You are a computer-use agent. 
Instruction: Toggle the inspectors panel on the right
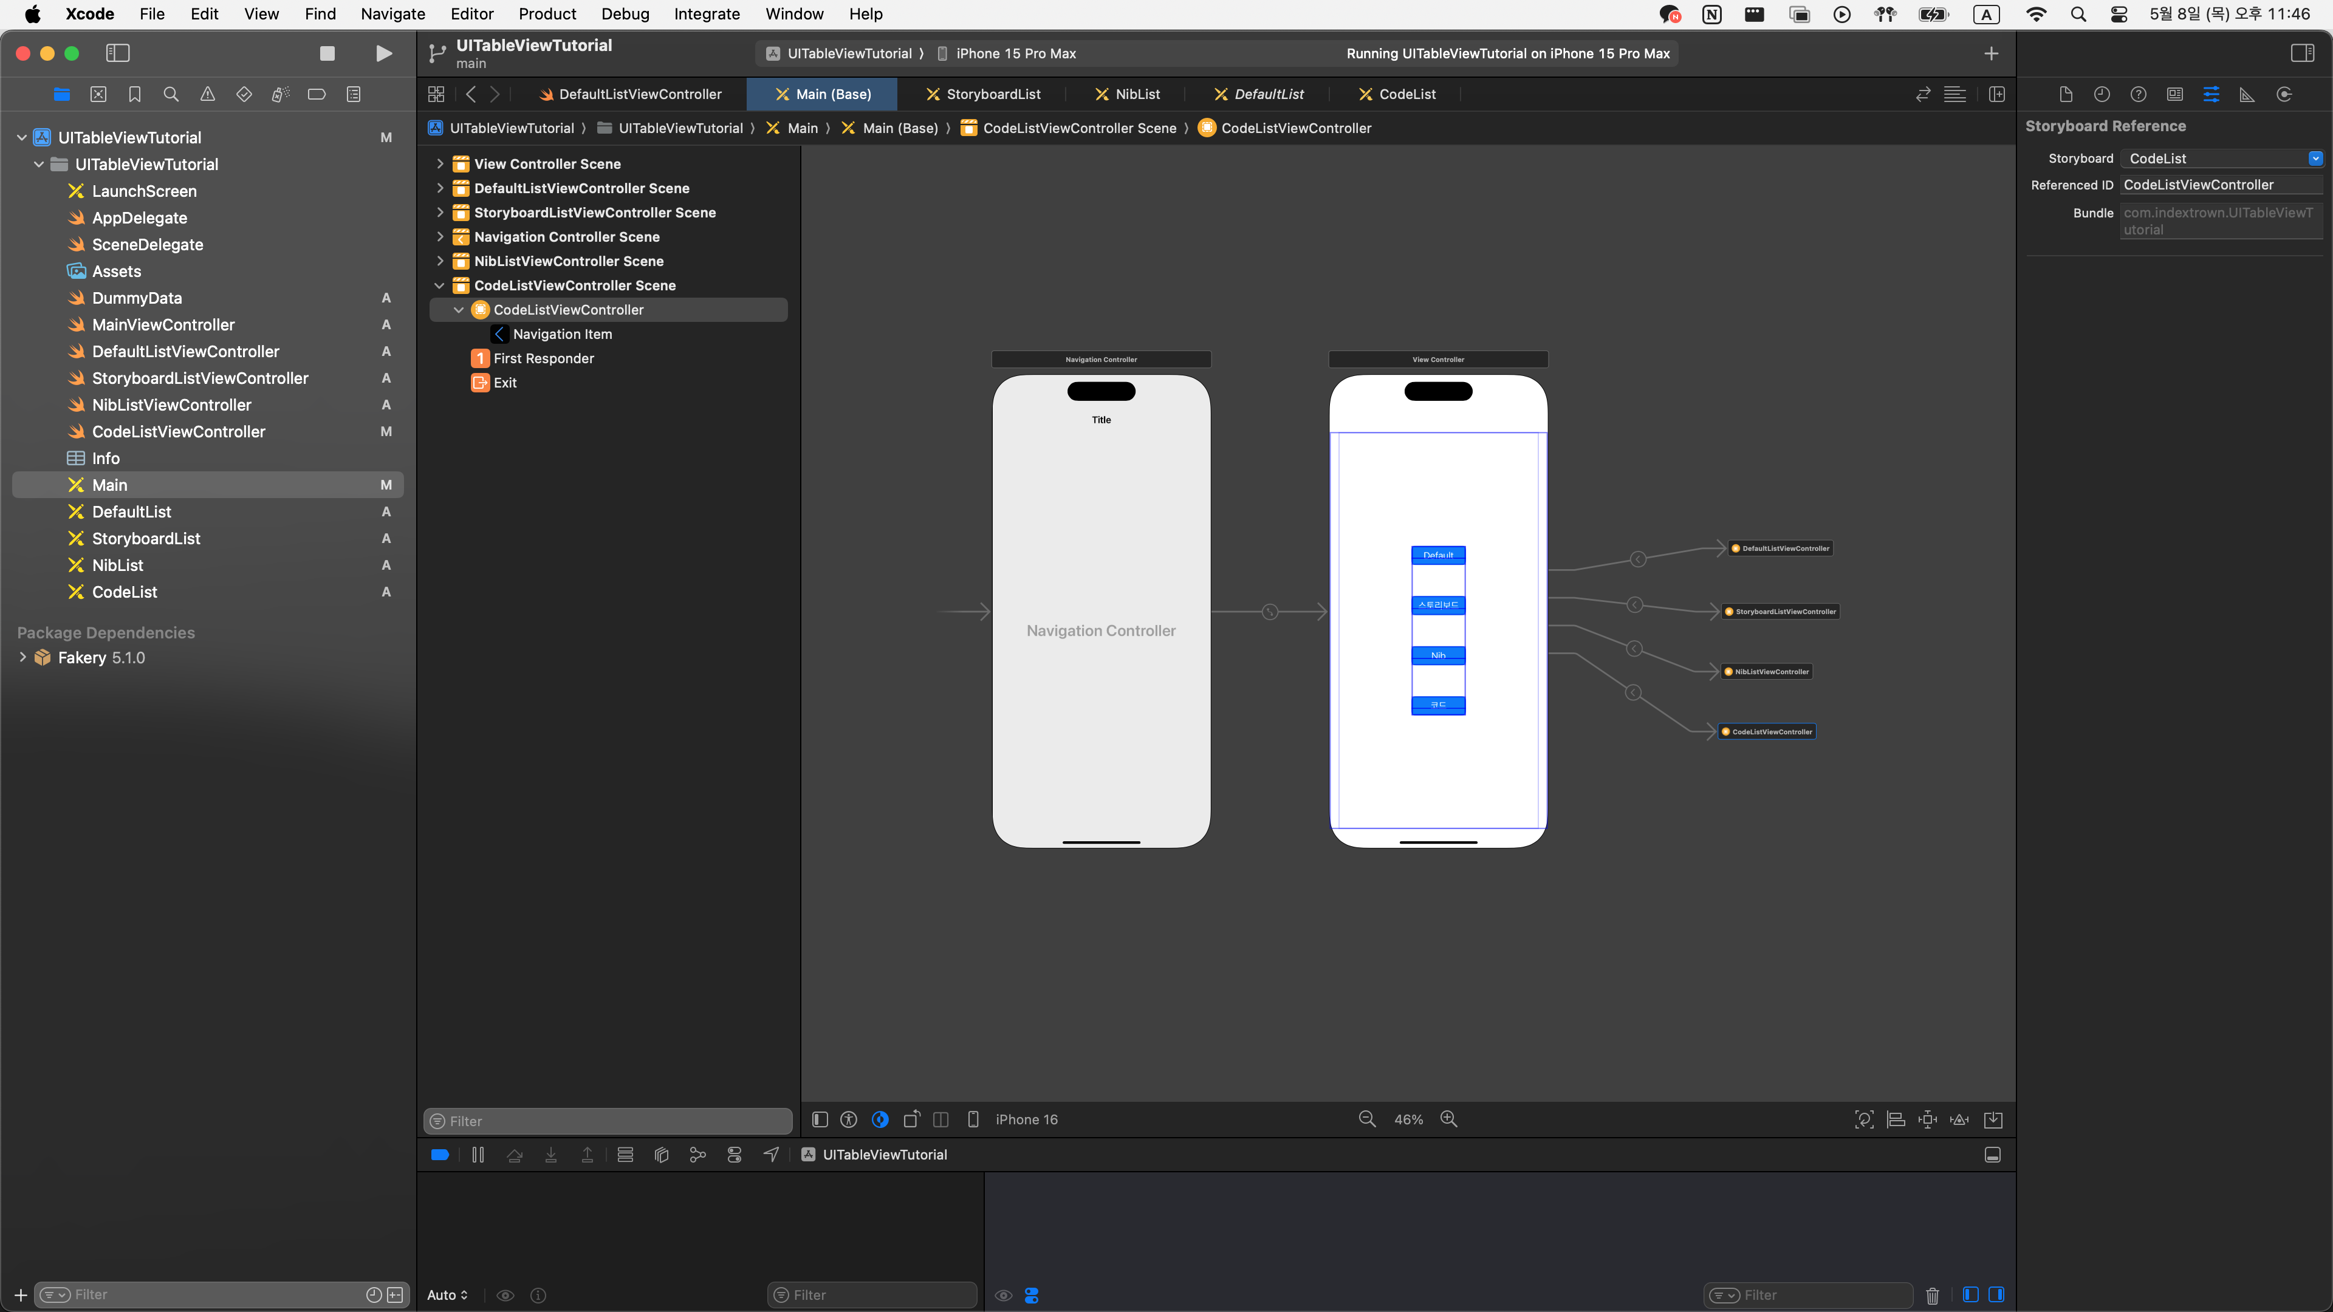[2302, 53]
